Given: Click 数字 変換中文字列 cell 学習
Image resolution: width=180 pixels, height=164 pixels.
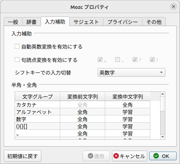Looking at the screenshot, I should click(127, 119).
